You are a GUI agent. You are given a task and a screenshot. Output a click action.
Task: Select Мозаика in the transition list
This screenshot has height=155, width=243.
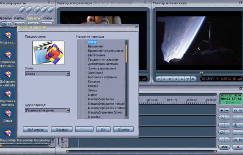(94, 116)
